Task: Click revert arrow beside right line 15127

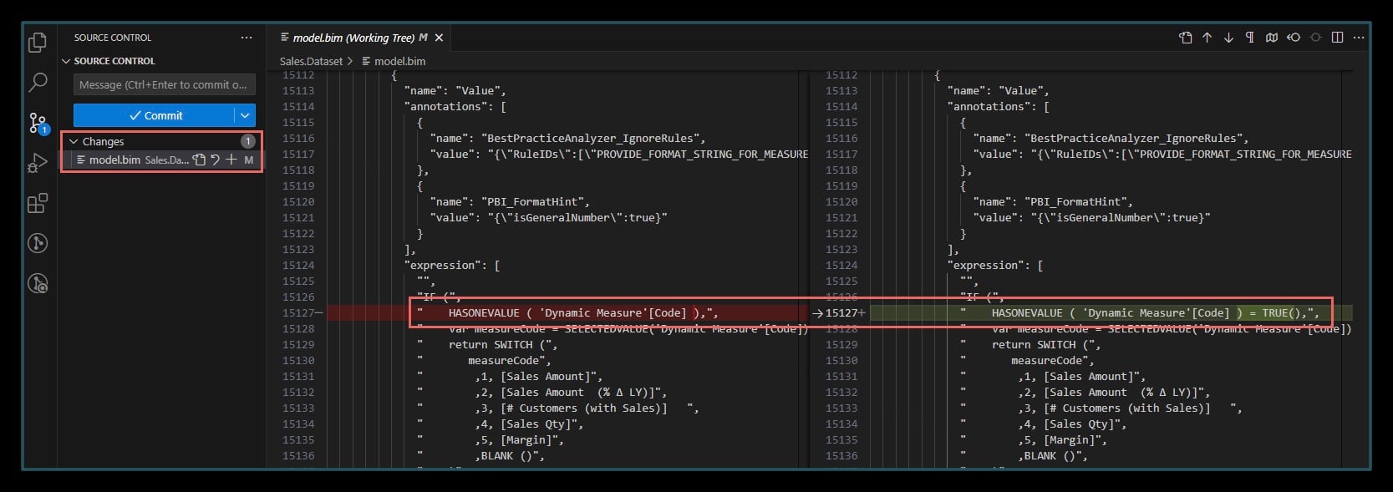Action: tap(817, 313)
